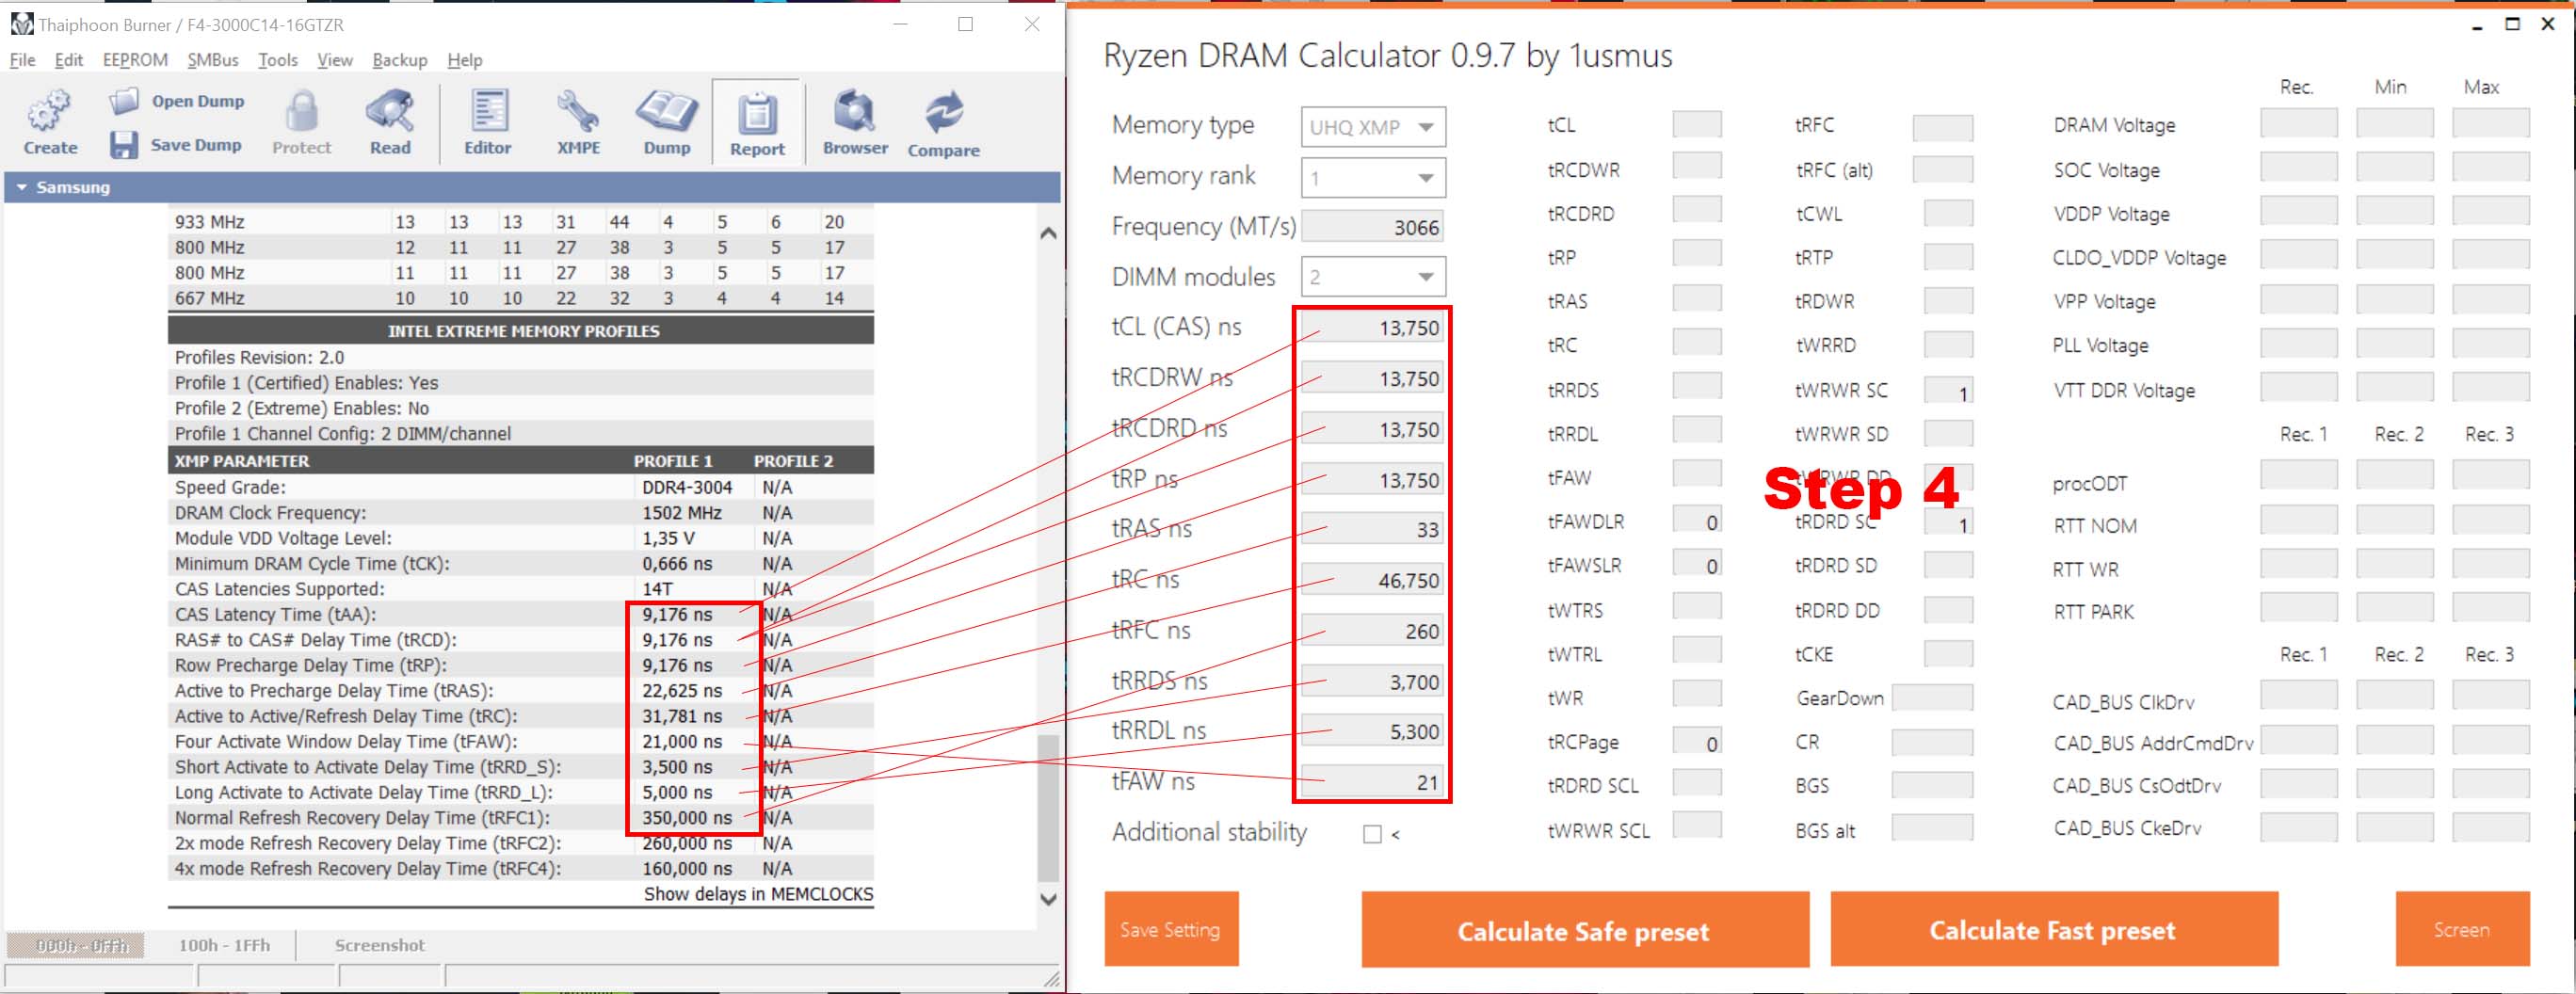Click the Save Setting button
2576x994 pixels.
tap(1171, 929)
